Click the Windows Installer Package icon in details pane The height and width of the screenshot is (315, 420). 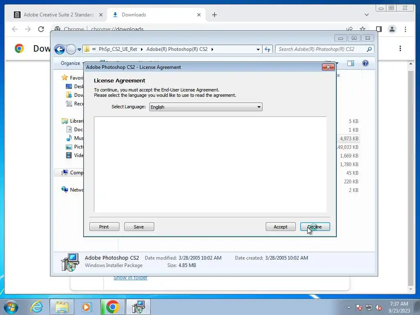70,262
